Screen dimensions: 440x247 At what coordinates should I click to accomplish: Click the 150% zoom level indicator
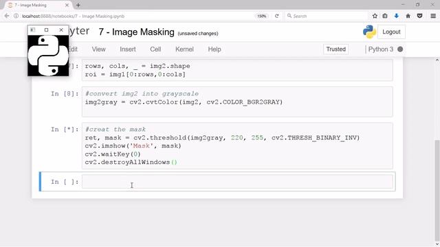coord(261,16)
